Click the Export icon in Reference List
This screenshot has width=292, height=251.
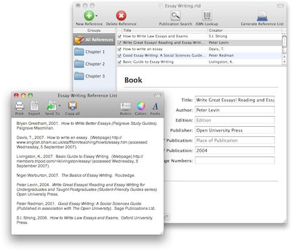coord(34,106)
